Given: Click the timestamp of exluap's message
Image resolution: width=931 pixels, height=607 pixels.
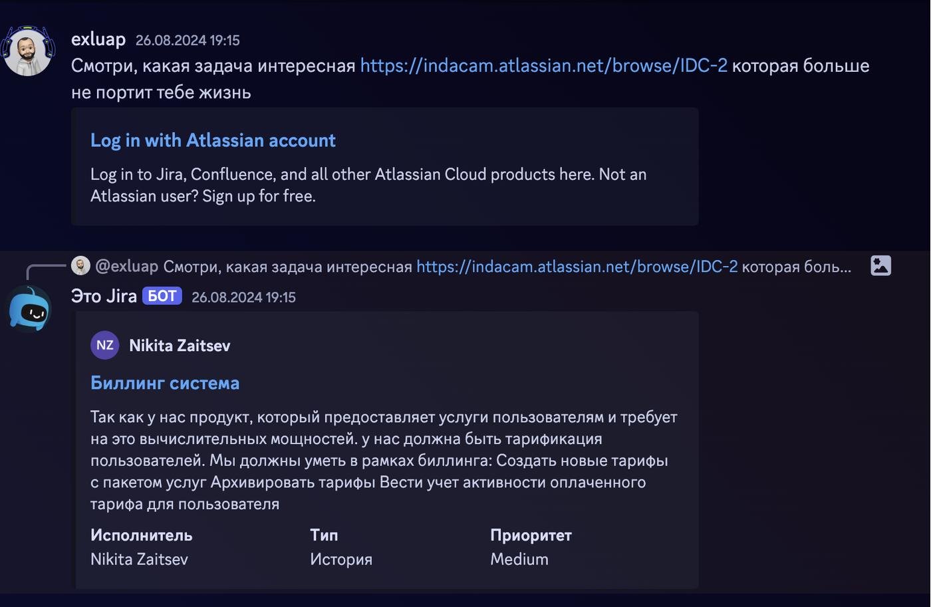Looking at the screenshot, I should 188,41.
